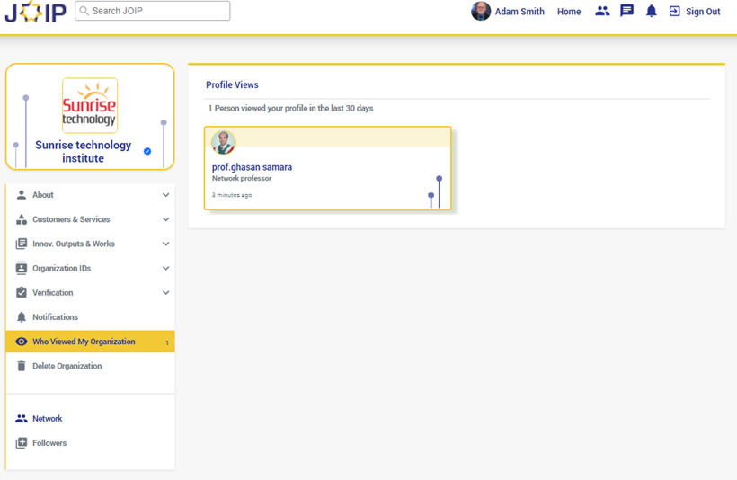Open prof.ghasan samara profile link

click(x=252, y=167)
